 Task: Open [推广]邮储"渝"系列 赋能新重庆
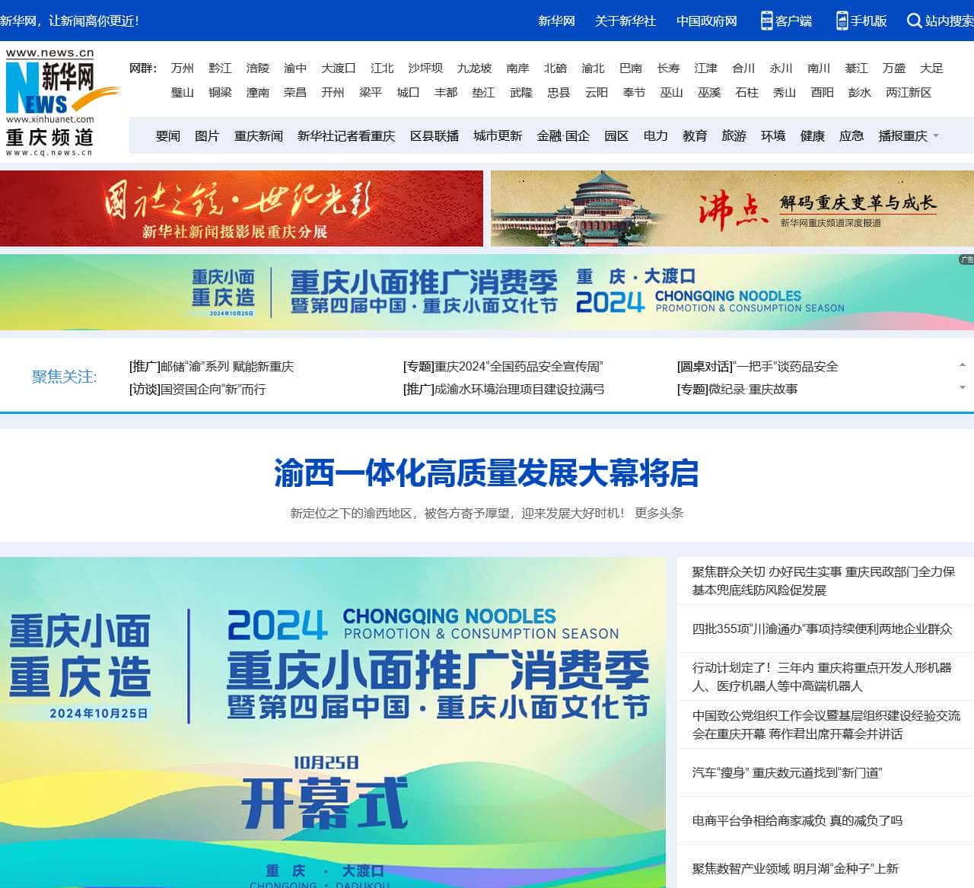pyautogui.click(x=212, y=367)
